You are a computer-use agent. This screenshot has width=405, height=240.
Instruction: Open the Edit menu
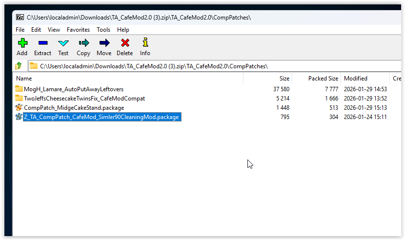36,30
